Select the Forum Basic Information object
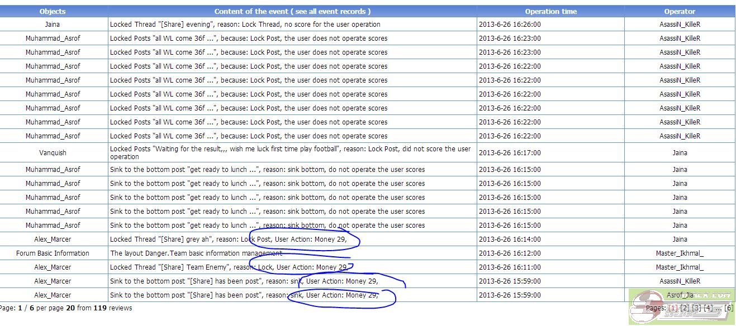Viewport: 736px width, 326px height. pyautogui.click(x=53, y=253)
